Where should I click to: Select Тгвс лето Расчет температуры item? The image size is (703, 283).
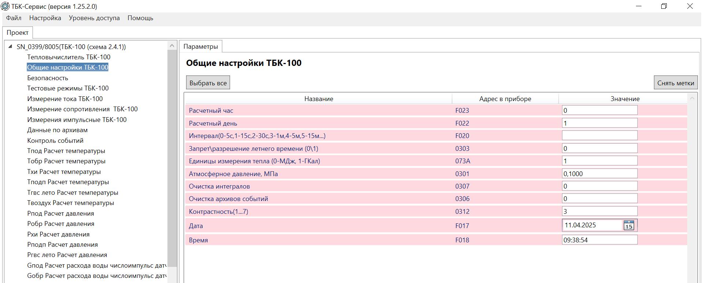(73, 193)
